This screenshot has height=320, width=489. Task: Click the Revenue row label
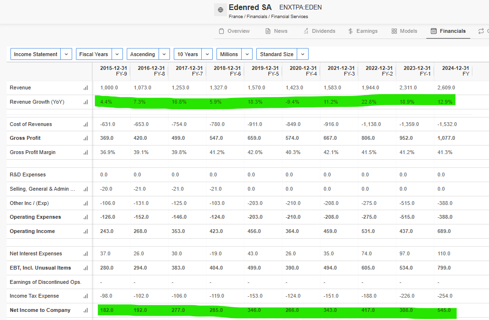click(x=20, y=88)
